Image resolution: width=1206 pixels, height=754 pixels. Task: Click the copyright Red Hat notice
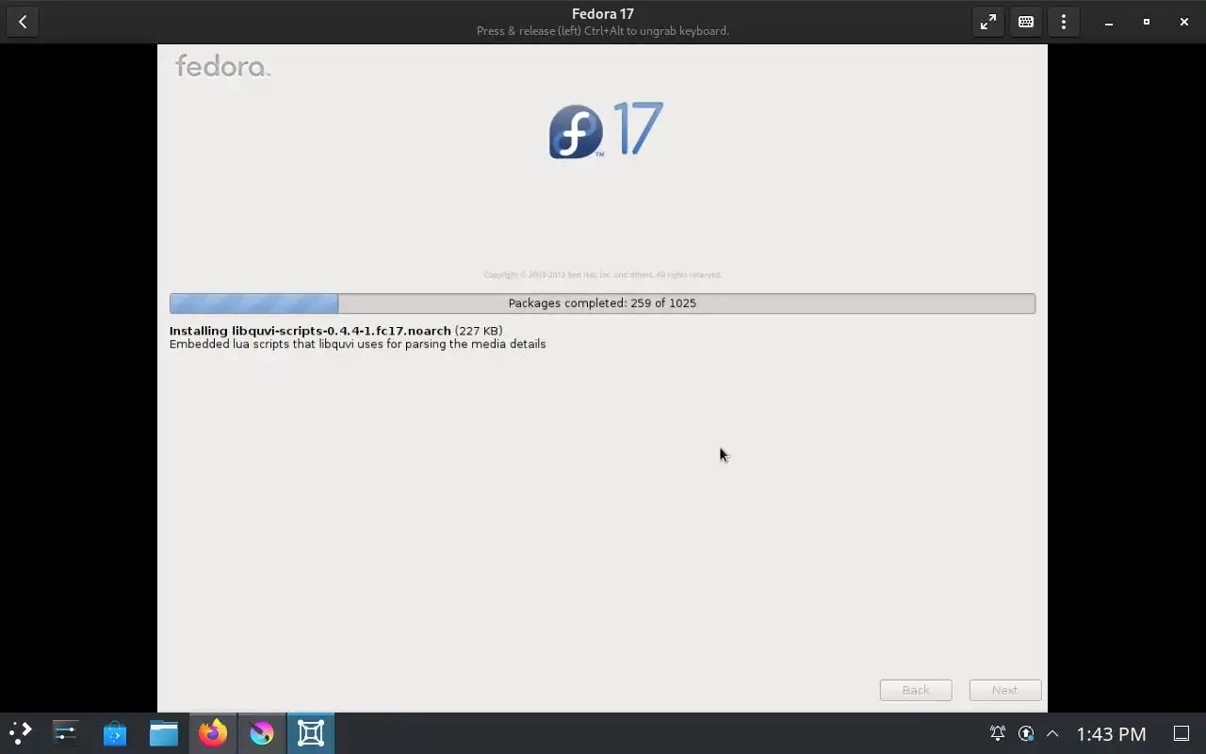[x=602, y=275]
